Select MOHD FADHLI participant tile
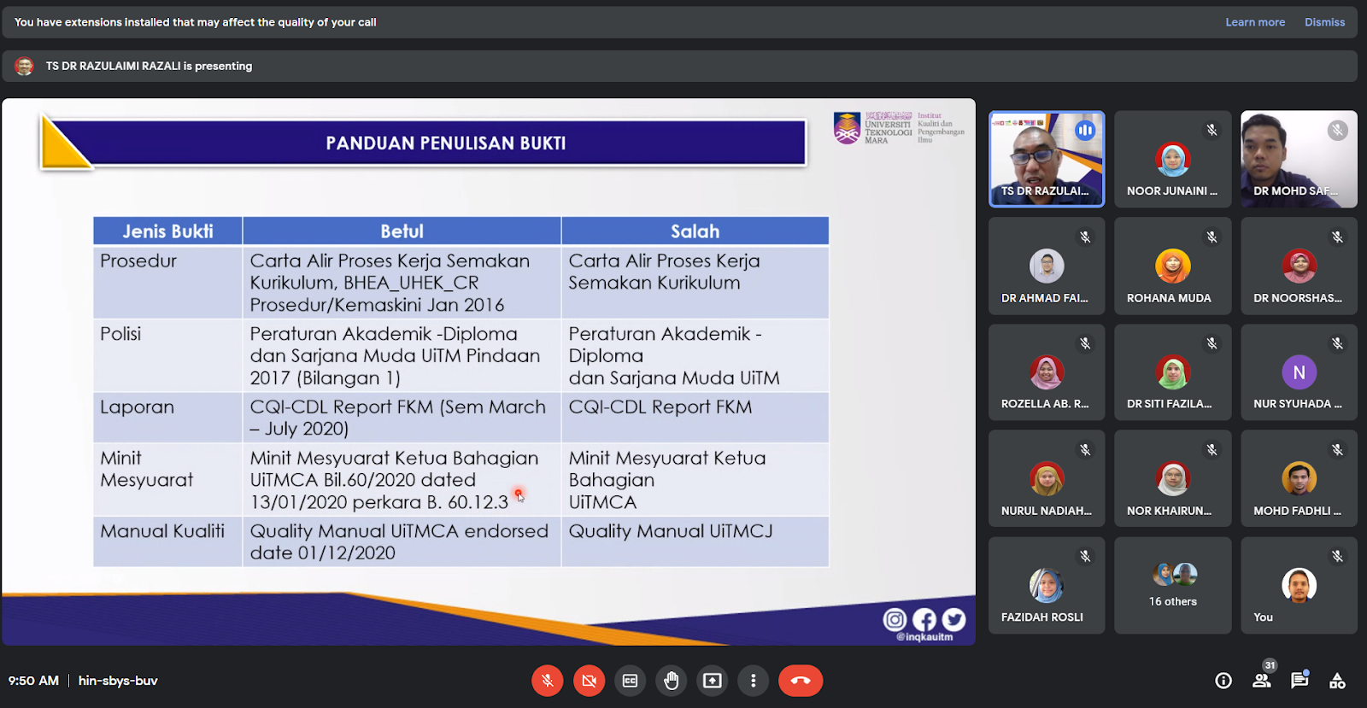This screenshot has height=708, width=1367. pyautogui.click(x=1299, y=478)
